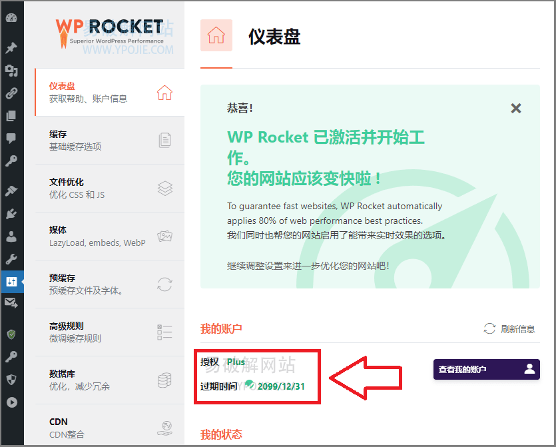Click the 我的账户 section heading
This screenshot has width=556, height=447.
click(x=221, y=329)
